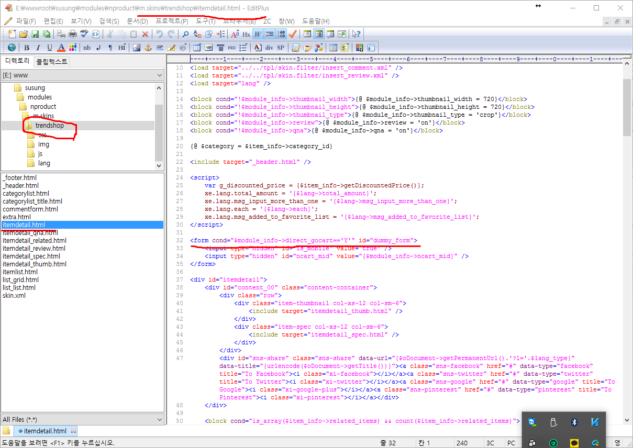The width and height of the screenshot is (633, 448).
Task: Select skin.xml in the file list
Action: click(14, 296)
